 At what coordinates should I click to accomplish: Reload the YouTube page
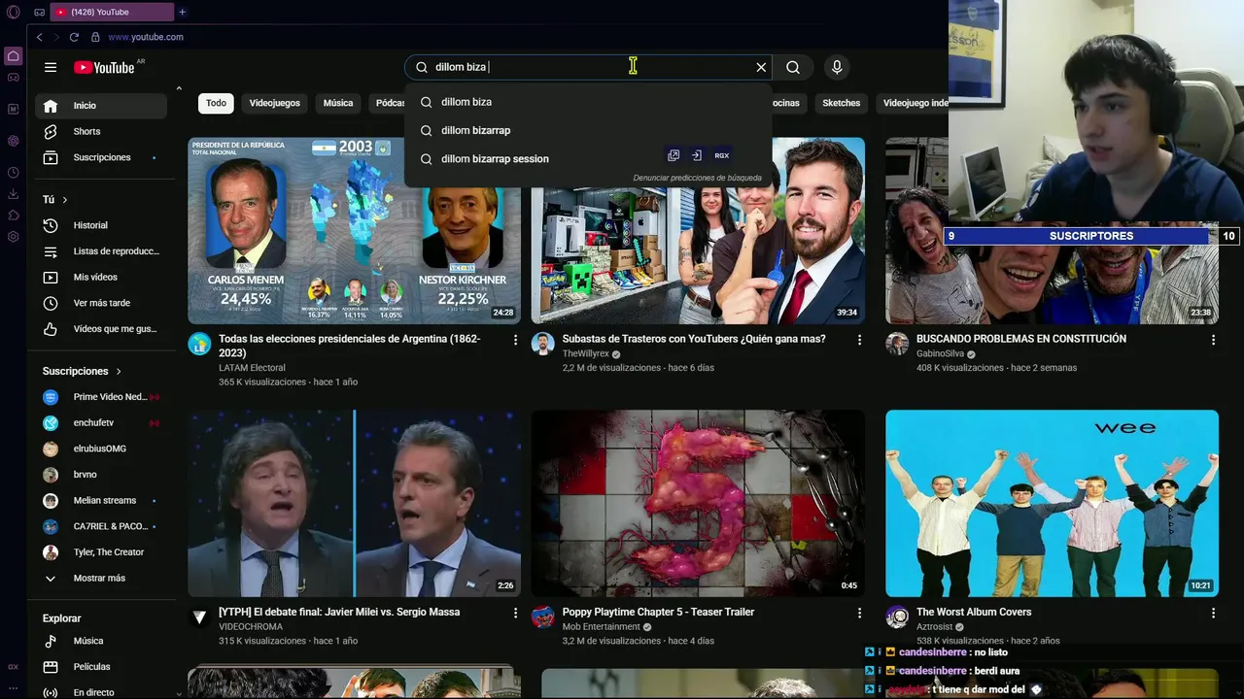point(74,37)
